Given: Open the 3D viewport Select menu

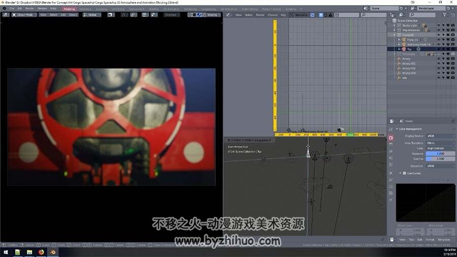Looking at the screenshot, I should tap(54, 15).
